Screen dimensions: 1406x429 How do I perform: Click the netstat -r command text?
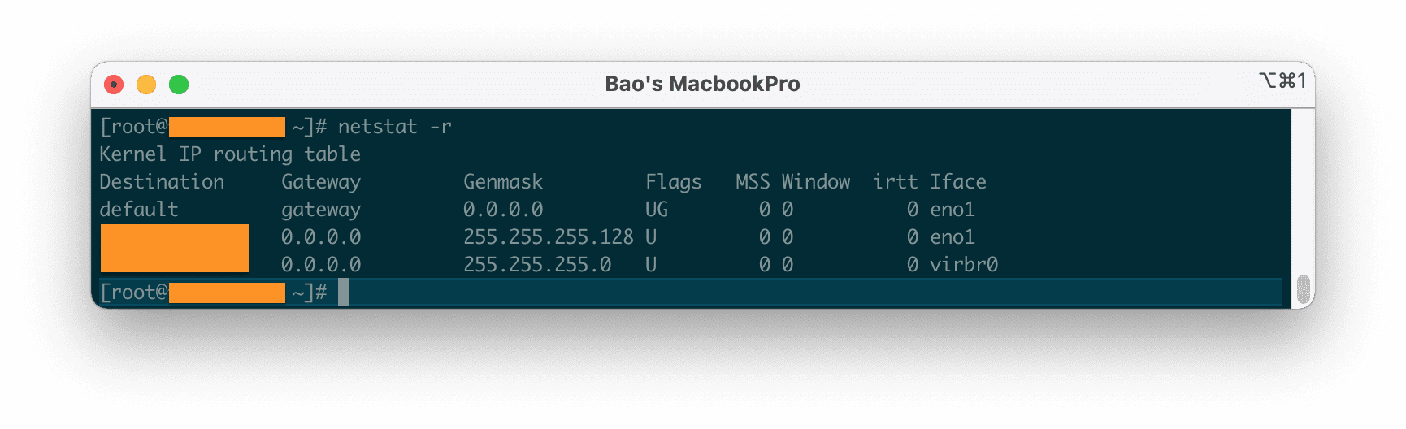[x=394, y=128]
